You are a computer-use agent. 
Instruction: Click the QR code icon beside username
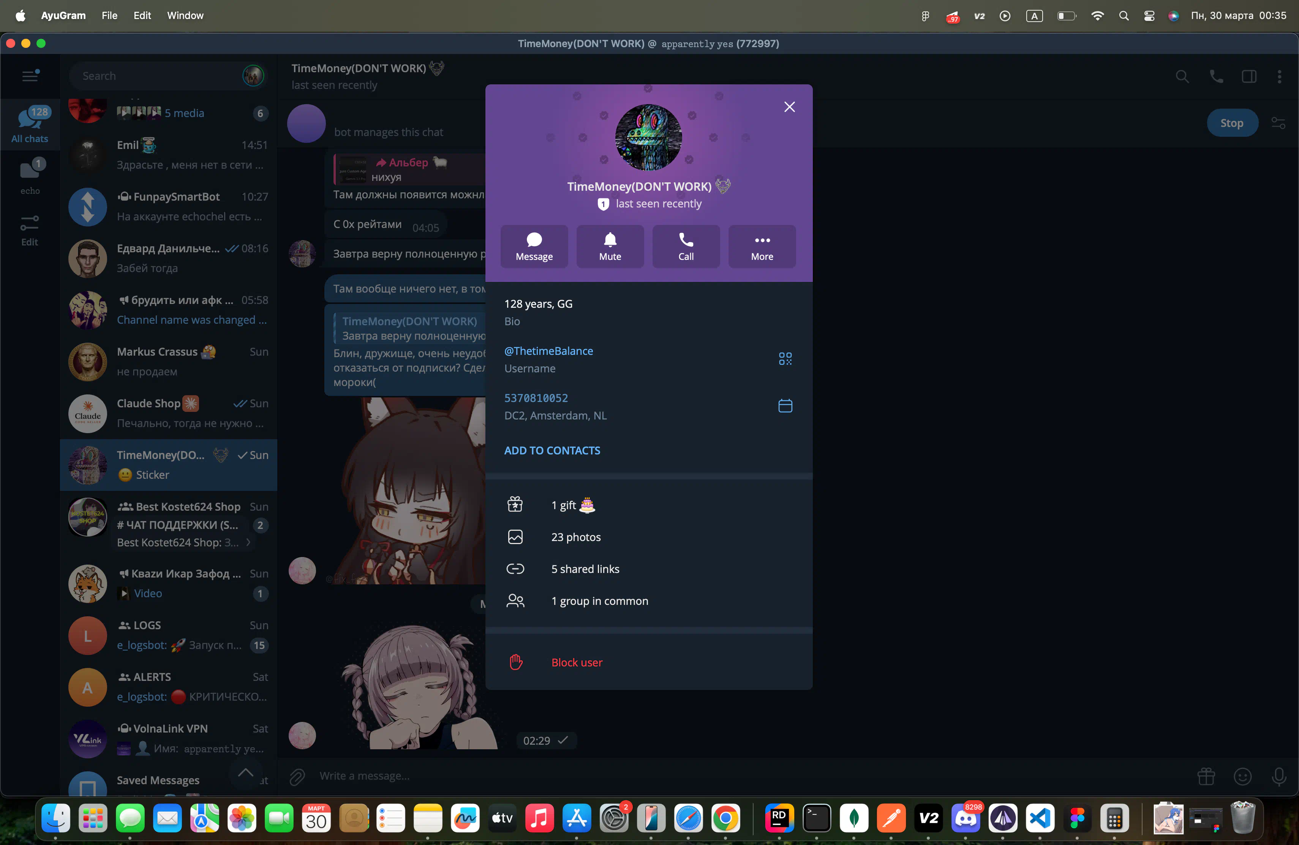[785, 359]
